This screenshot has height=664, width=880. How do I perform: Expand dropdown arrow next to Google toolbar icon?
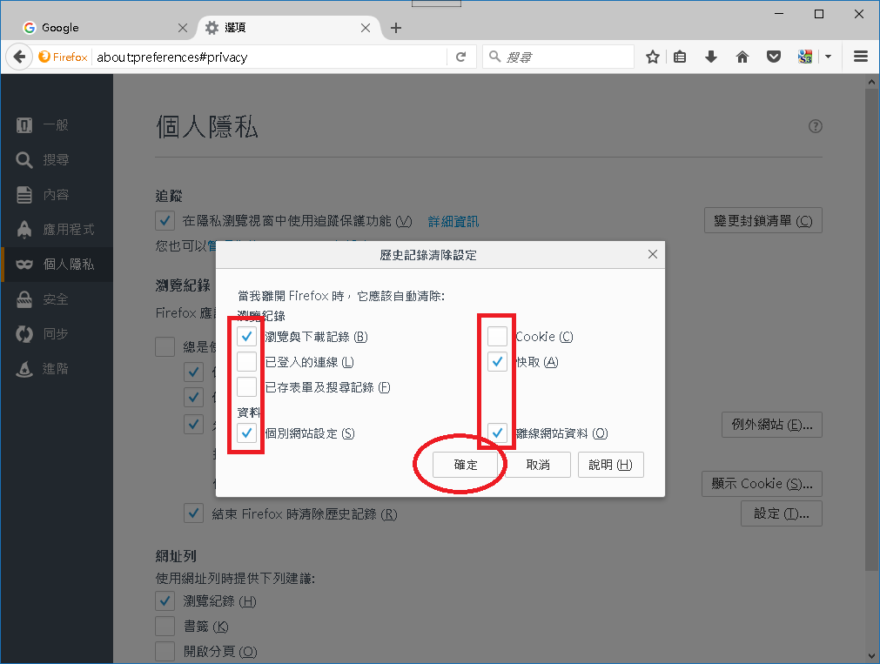(828, 57)
